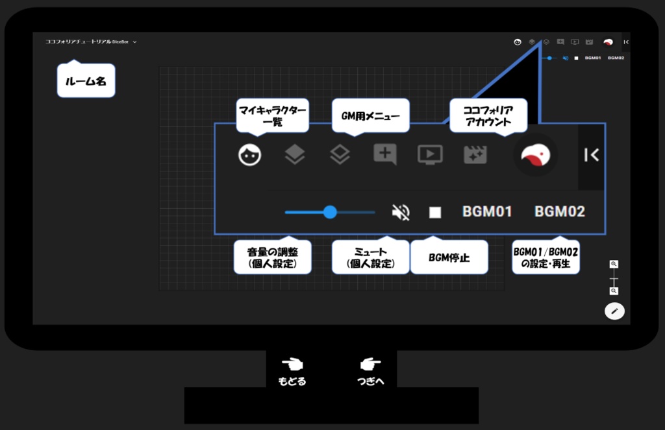The image size is (665, 430).
Task: Open the DiceBot room name dropdown
Action: [x=135, y=41]
